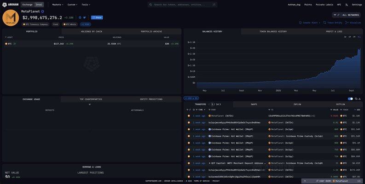Select the 1W chart time range
Viewport: 365px width, 184px height.
(x=345, y=37)
